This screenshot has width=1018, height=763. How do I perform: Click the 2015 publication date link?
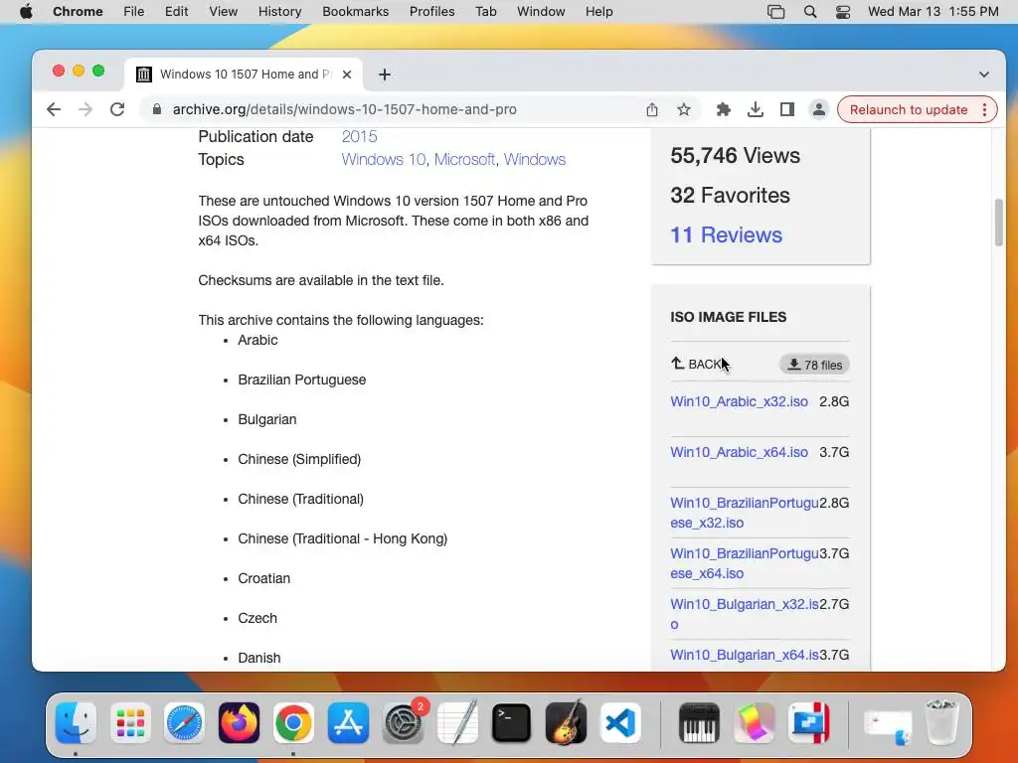coord(359,136)
